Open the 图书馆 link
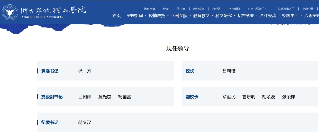 click(x=181, y=9)
